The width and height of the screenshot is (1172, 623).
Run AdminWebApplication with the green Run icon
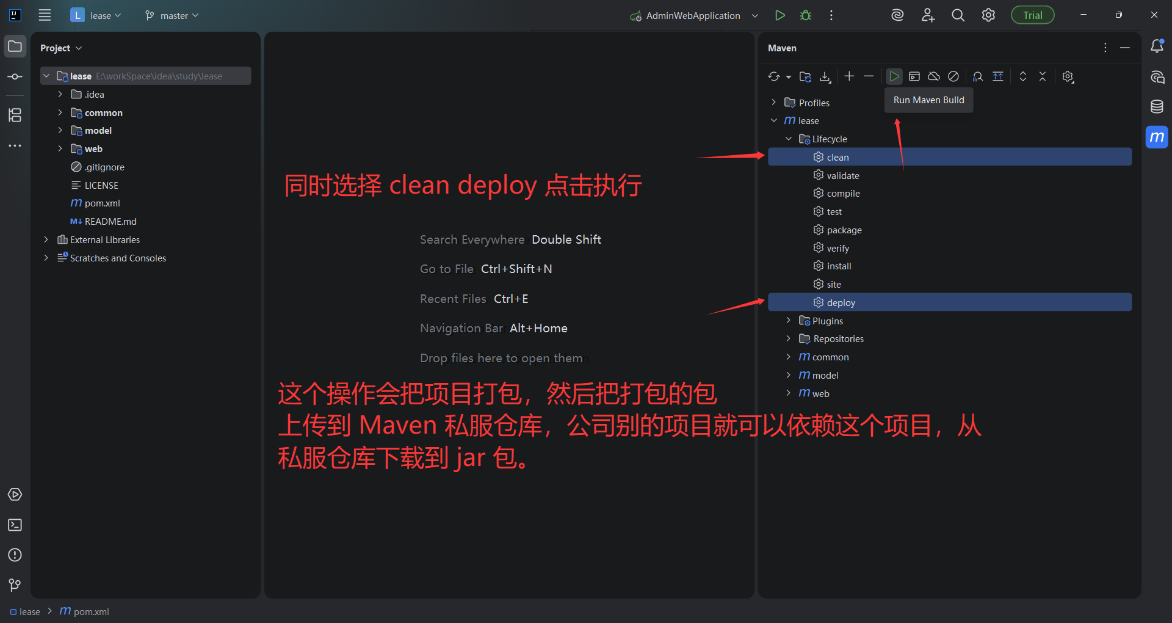780,15
